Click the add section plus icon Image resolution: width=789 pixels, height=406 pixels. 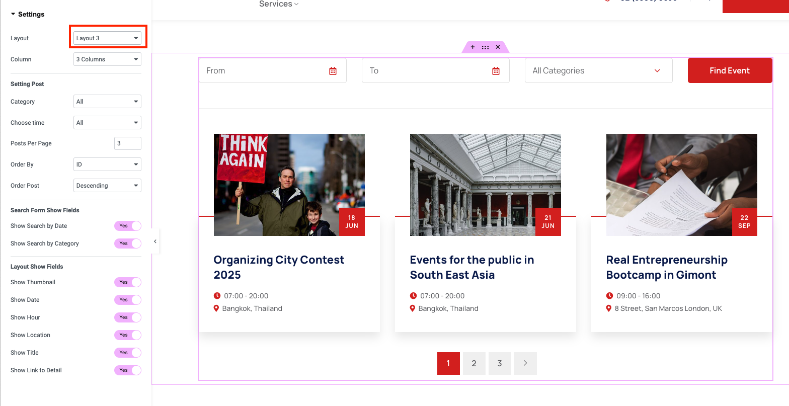point(472,47)
